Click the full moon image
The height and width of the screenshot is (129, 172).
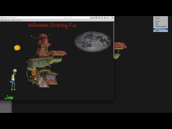pyautogui.click(x=93, y=42)
